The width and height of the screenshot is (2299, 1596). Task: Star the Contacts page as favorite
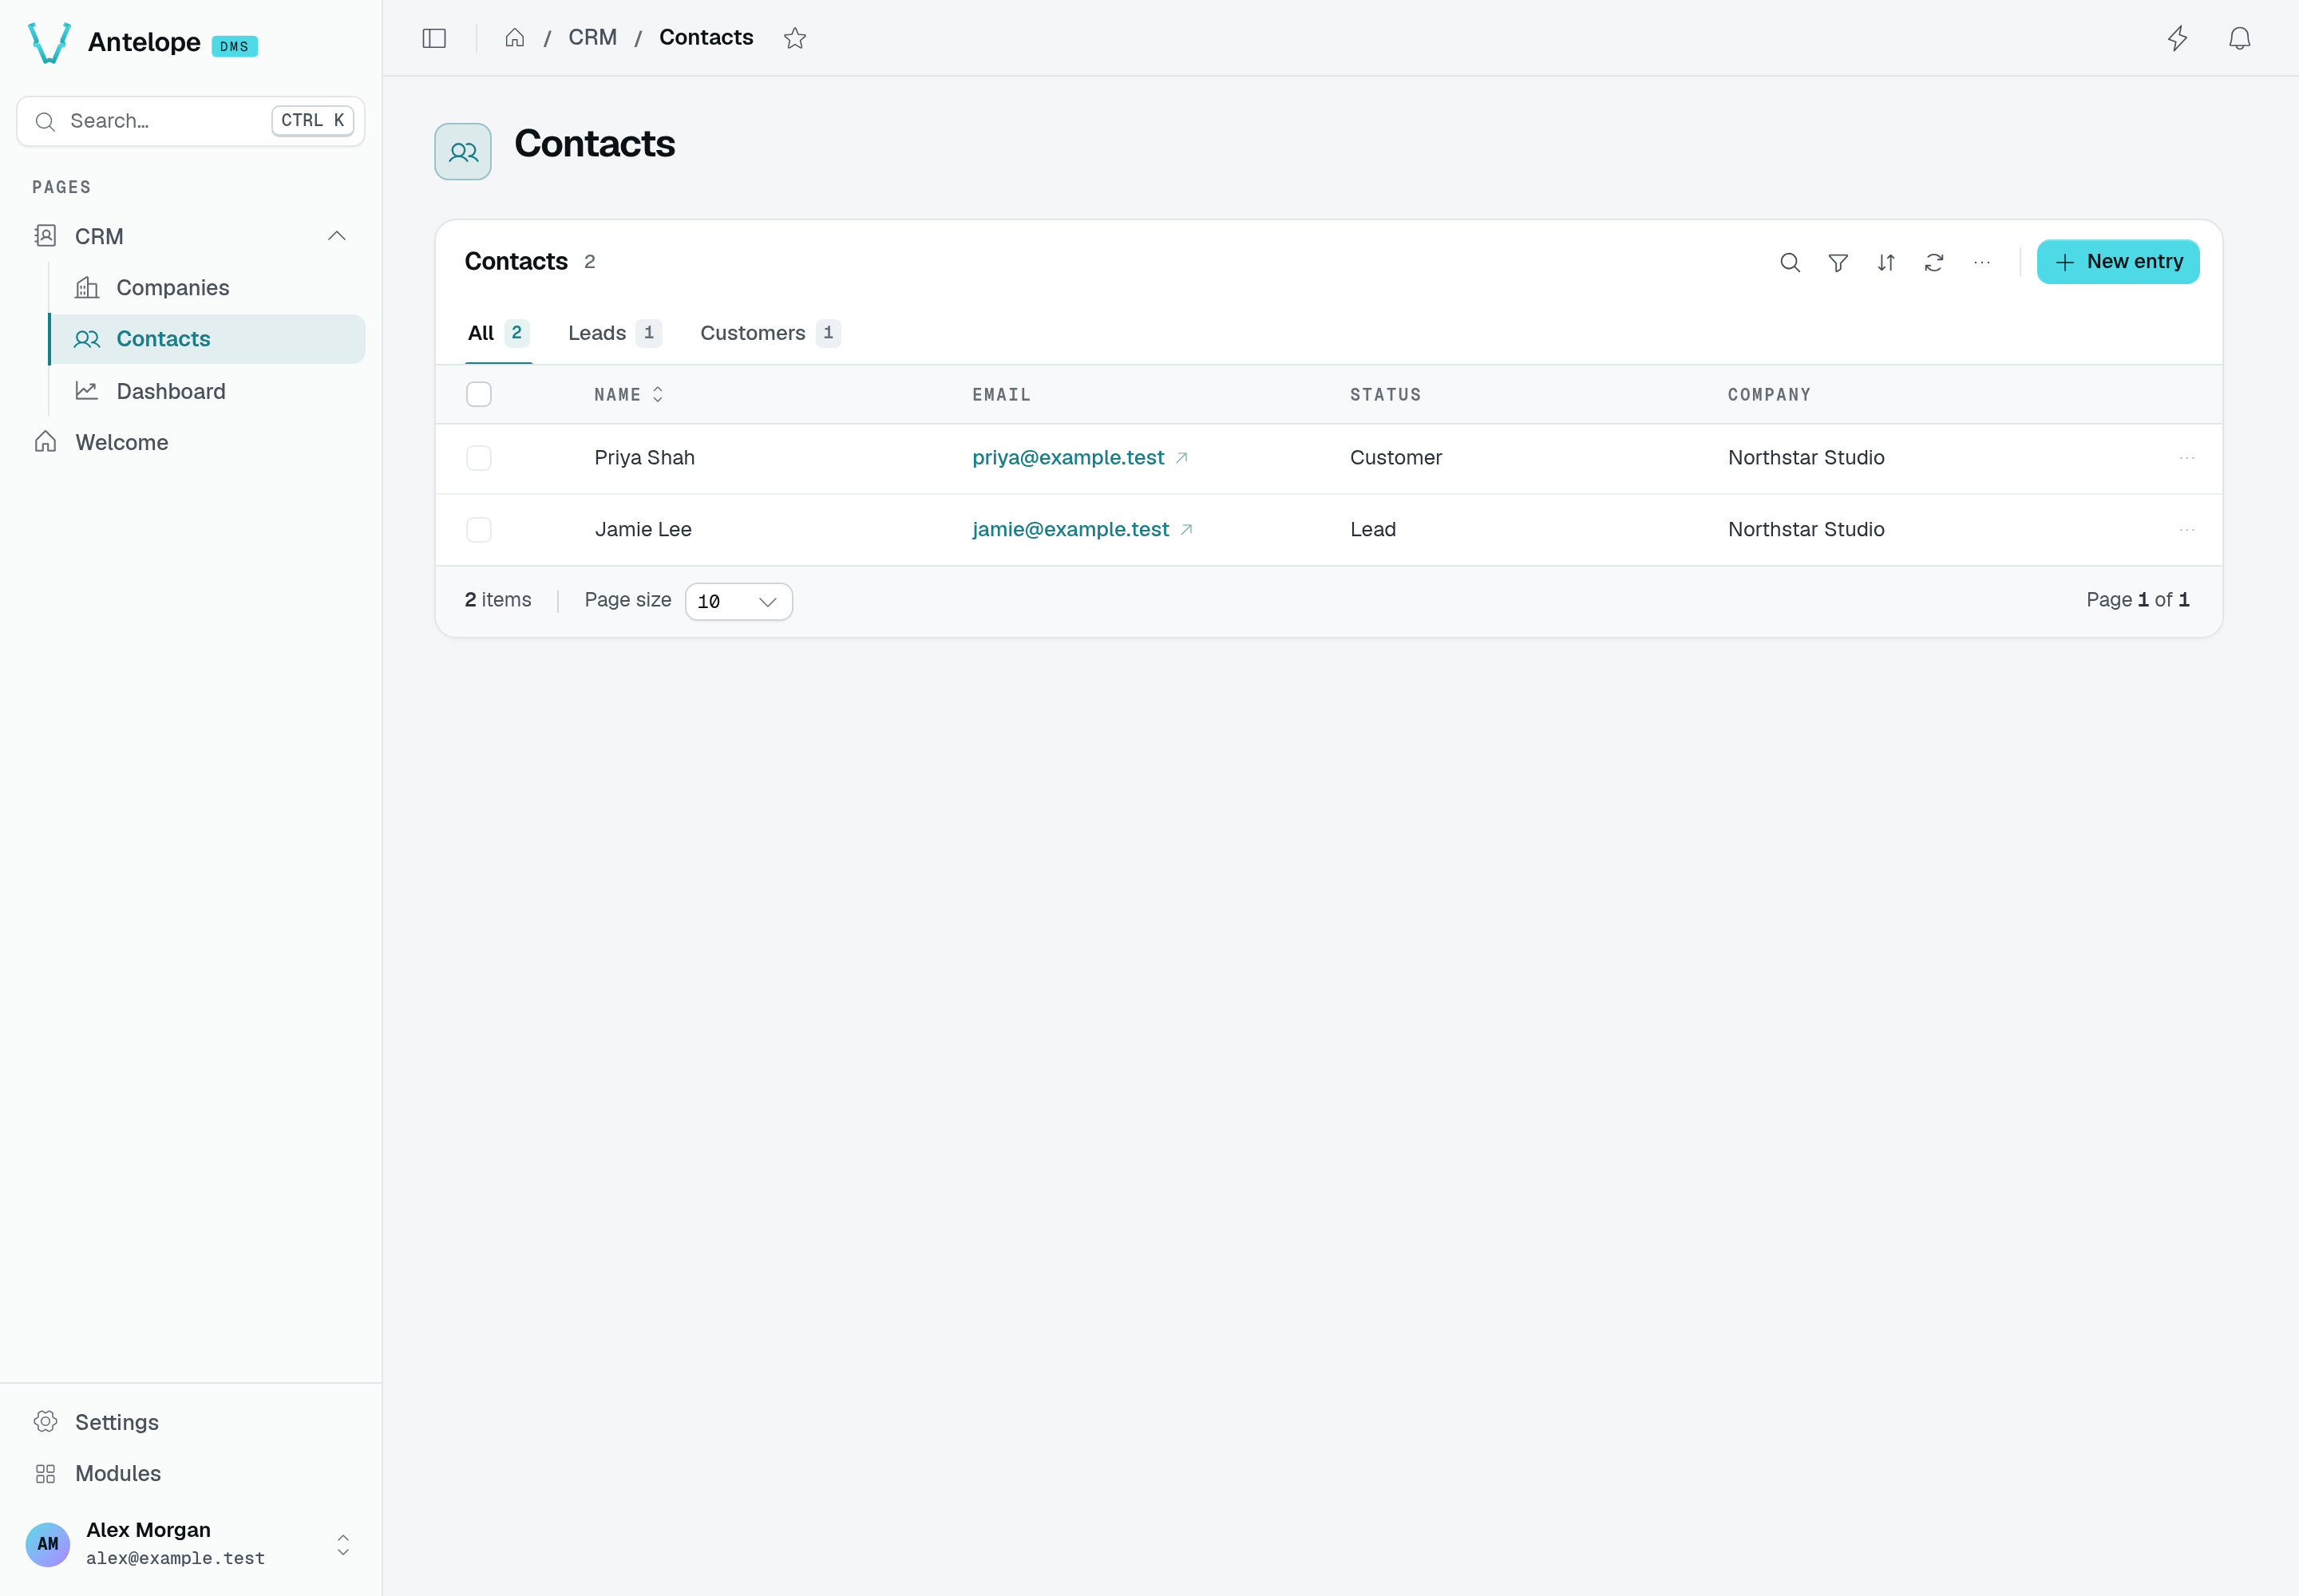pos(794,38)
